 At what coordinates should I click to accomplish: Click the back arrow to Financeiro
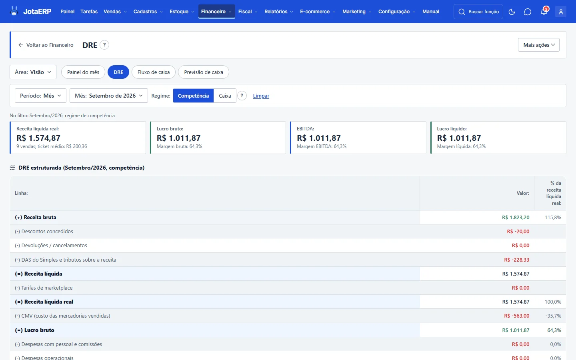(x=21, y=45)
